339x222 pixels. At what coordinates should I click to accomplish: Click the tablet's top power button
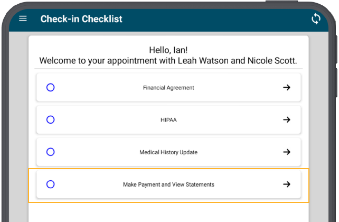tap(281, 1)
